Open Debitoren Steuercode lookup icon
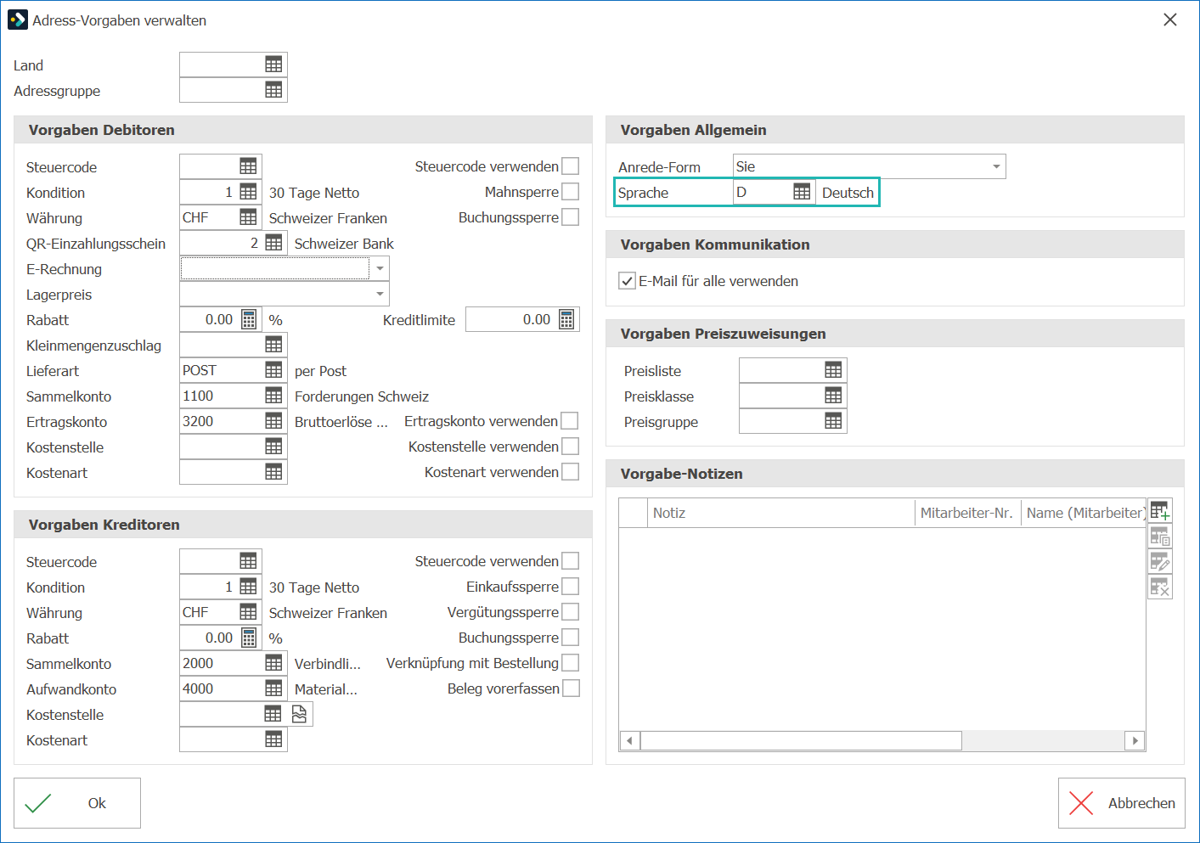The image size is (1200, 843). click(x=248, y=166)
